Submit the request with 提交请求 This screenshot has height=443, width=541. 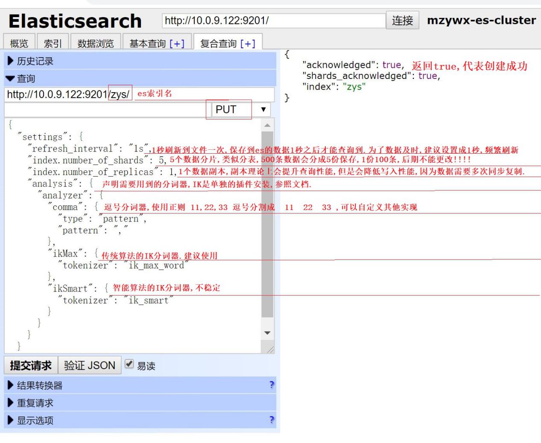pyautogui.click(x=31, y=365)
